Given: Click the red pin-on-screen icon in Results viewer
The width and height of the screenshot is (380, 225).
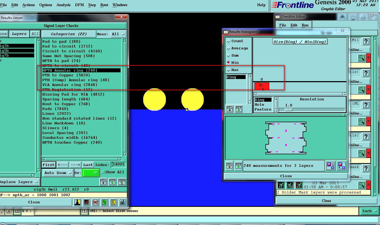Looking at the screenshot, I should pos(86,202).
